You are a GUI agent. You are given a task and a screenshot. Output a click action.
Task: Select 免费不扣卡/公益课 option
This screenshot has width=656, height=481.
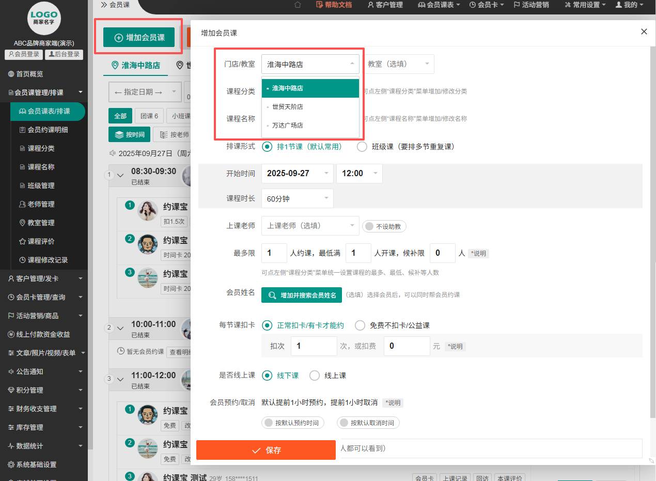pyautogui.click(x=360, y=325)
